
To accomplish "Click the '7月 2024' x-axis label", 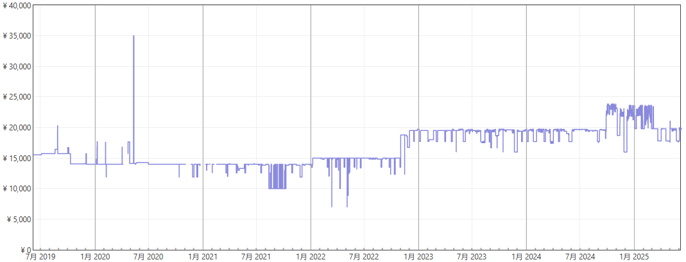I will (580, 257).
